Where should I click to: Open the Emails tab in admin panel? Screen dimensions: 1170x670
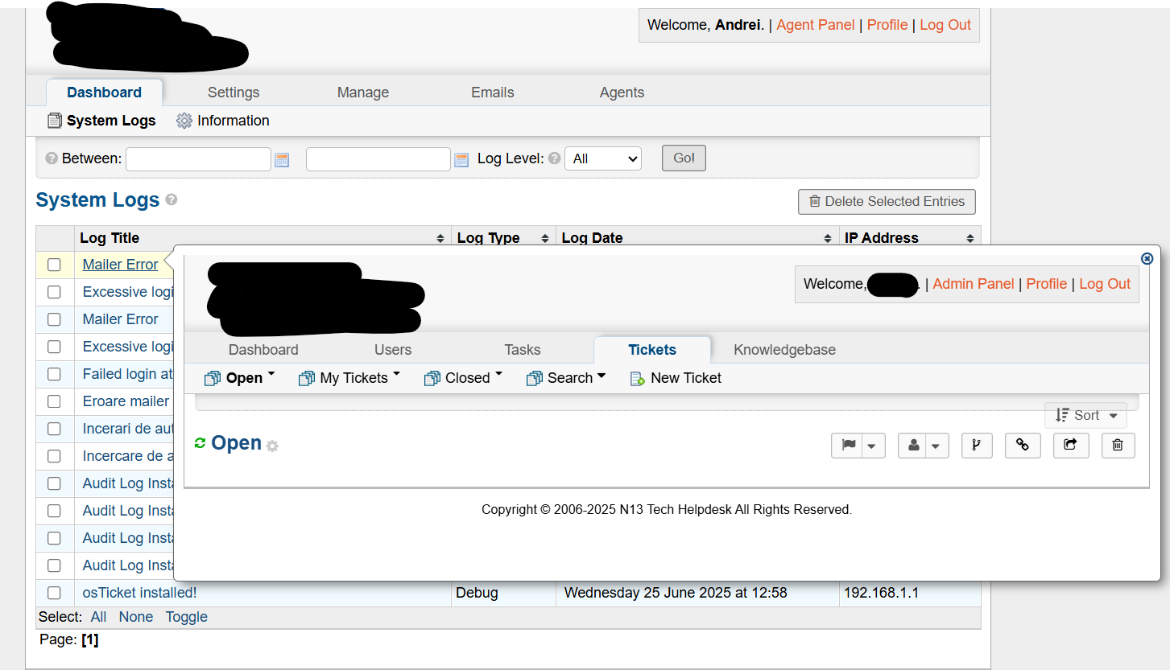pos(492,92)
